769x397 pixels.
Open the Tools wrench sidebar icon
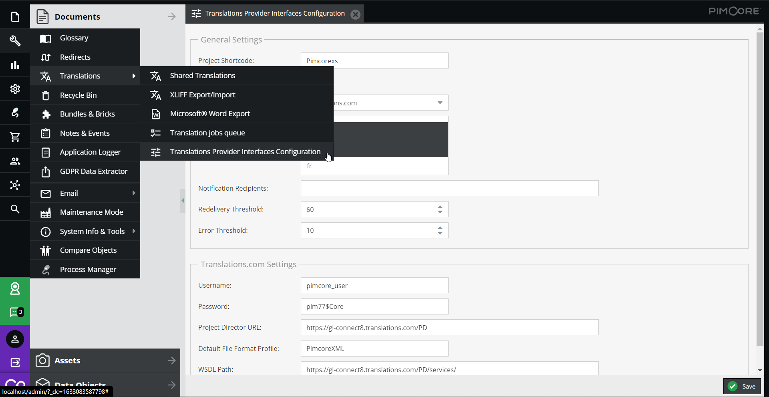click(15, 40)
